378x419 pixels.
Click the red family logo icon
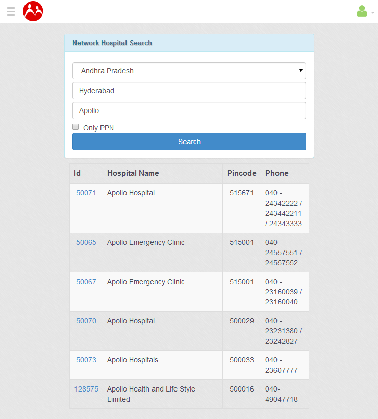(x=33, y=11)
